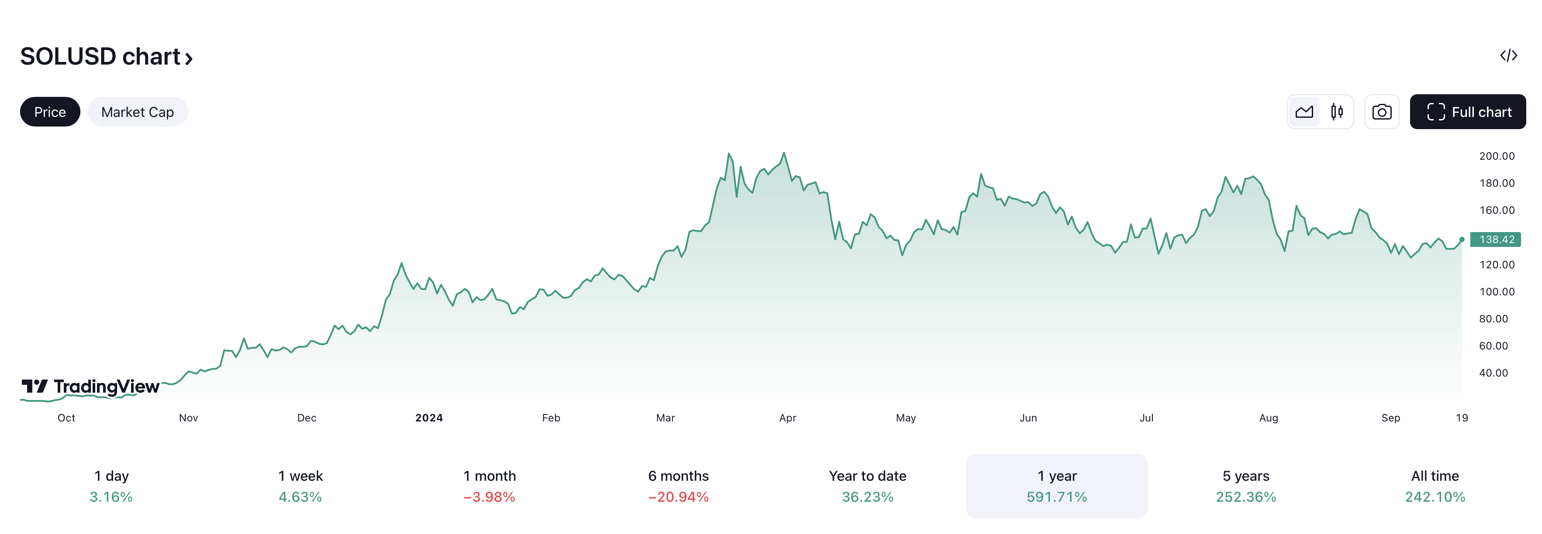Viewport: 1542px width, 534px height.
Task: Click the 2024 marker on time axis
Action: pyautogui.click(x=429, y=418)
